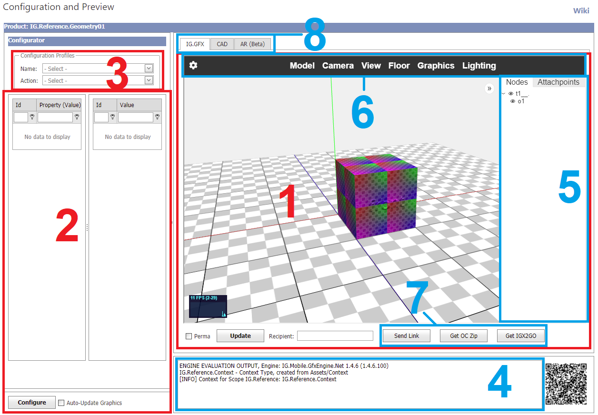
Task: Enable the Perma checkbox
Action: [x=189, y=336]
